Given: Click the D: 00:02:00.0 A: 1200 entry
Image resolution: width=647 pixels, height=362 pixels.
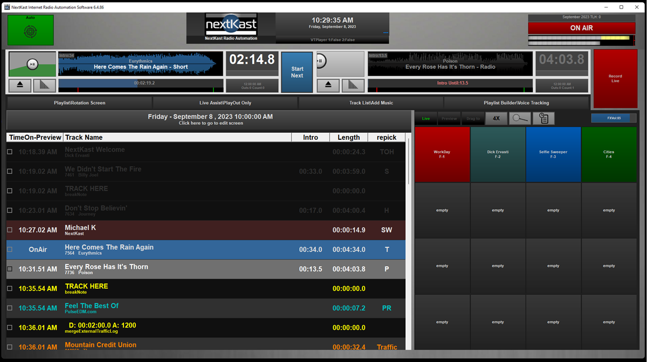Looking at the screenshot, I should (x=102, y=325).
